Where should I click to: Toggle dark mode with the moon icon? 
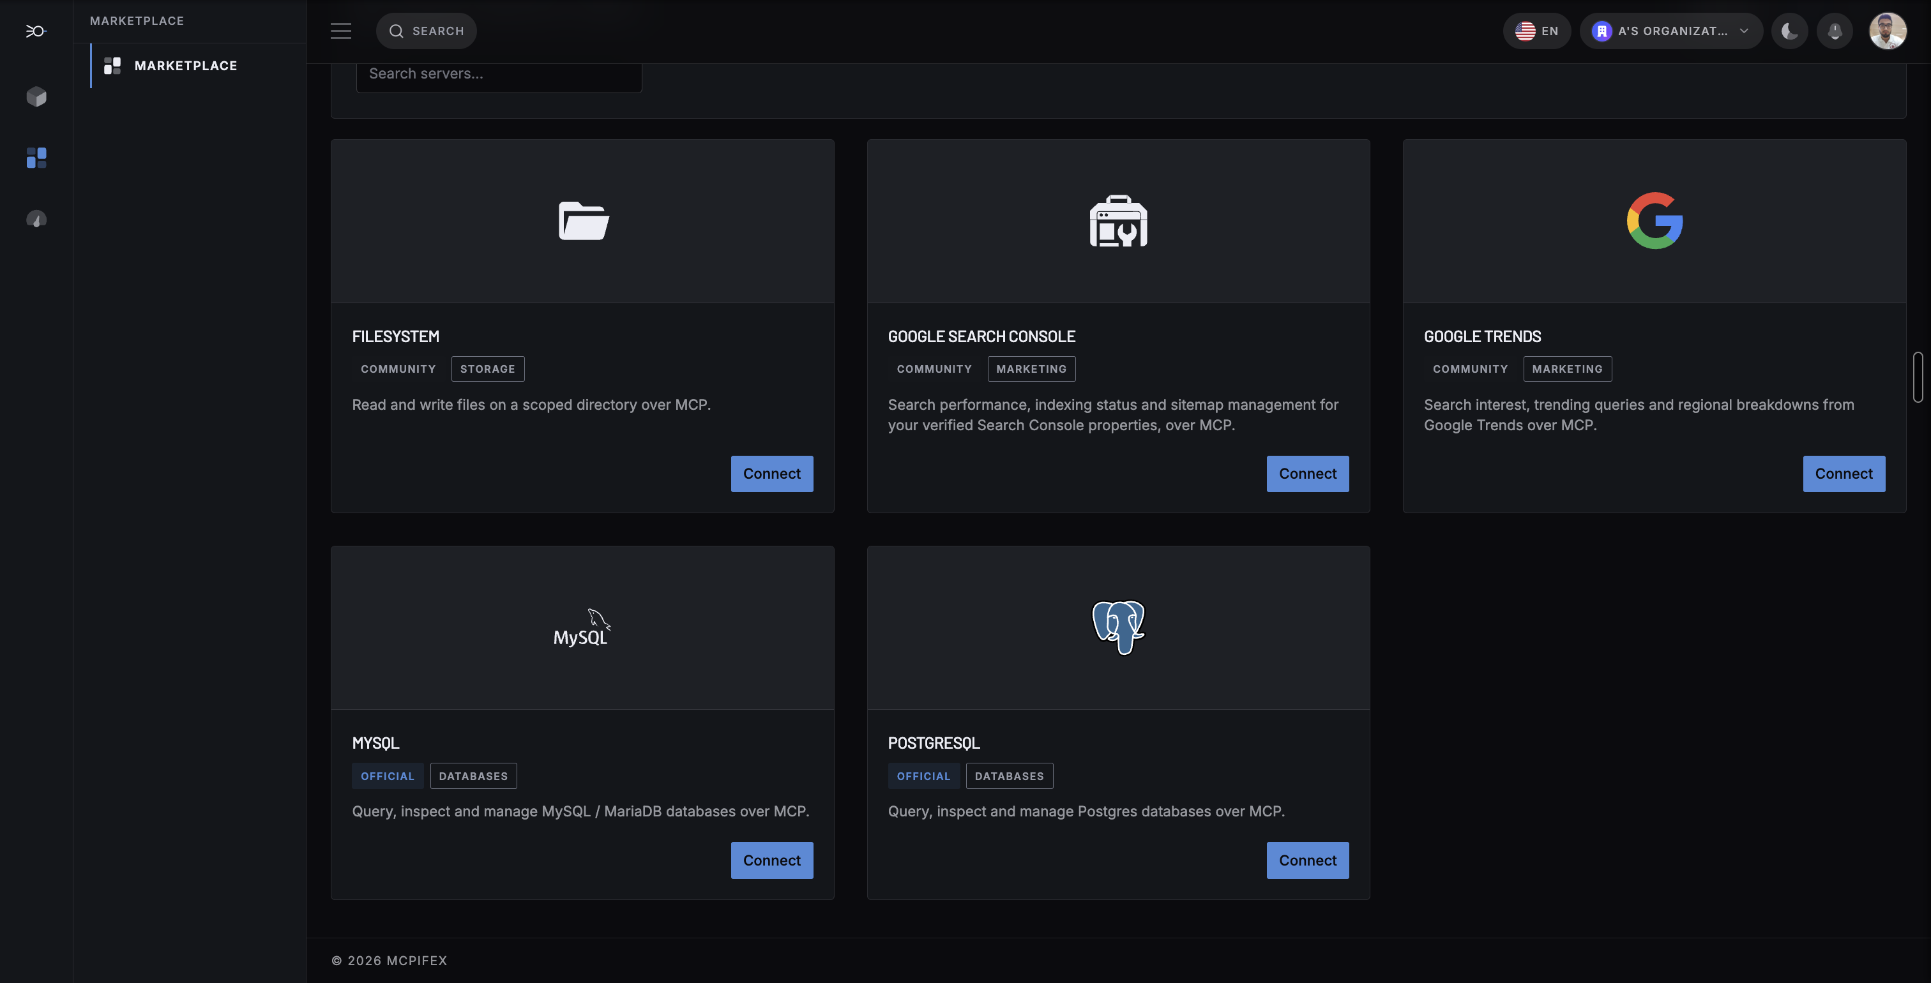point(1789,31)
